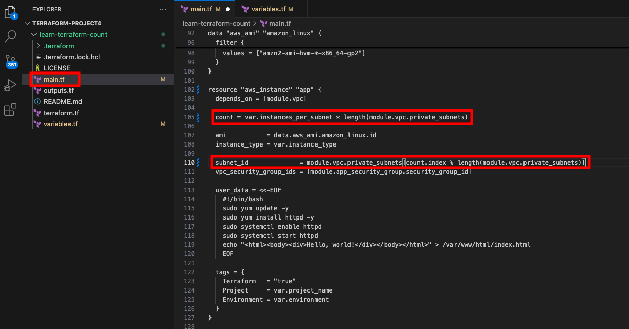Image resolution: width=629 pixels, height=329 pixels.
Task: Open the Run and Debug icon
Action: (x=11, y=85)
